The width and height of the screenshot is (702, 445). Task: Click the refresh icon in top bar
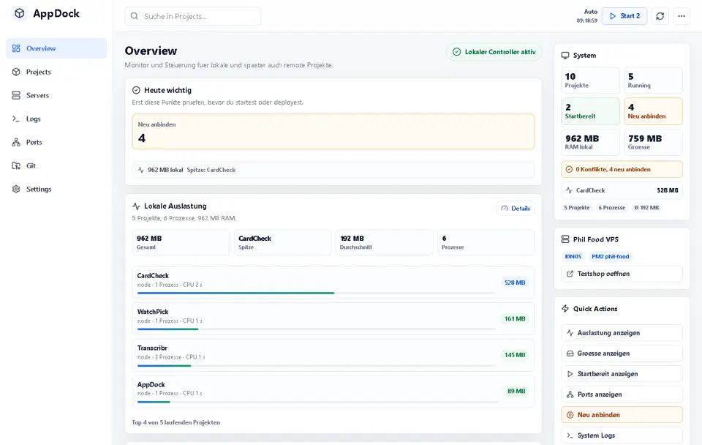coord(660,16)
